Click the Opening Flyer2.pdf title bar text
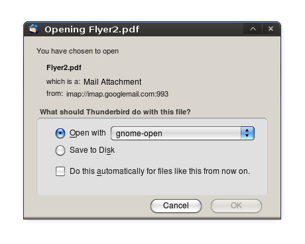 [92, 29]
